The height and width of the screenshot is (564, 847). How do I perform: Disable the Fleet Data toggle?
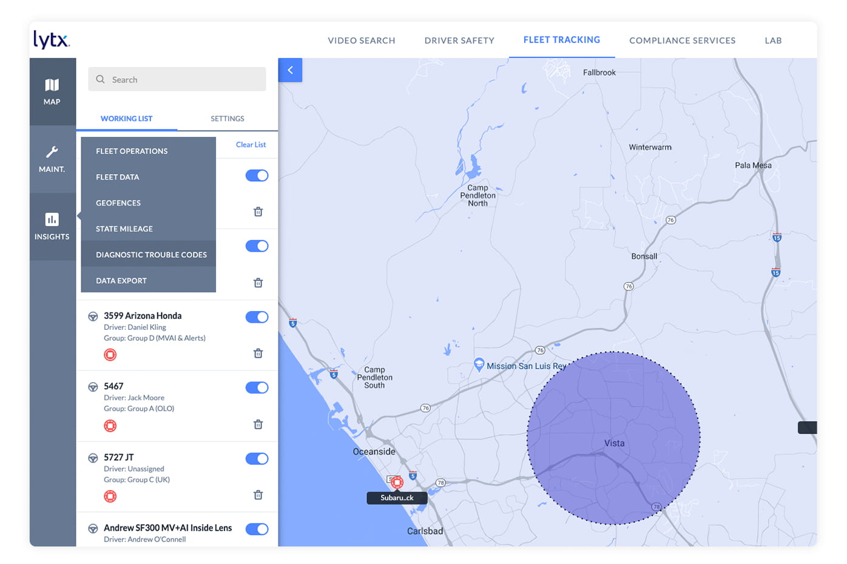click(257, 175)
